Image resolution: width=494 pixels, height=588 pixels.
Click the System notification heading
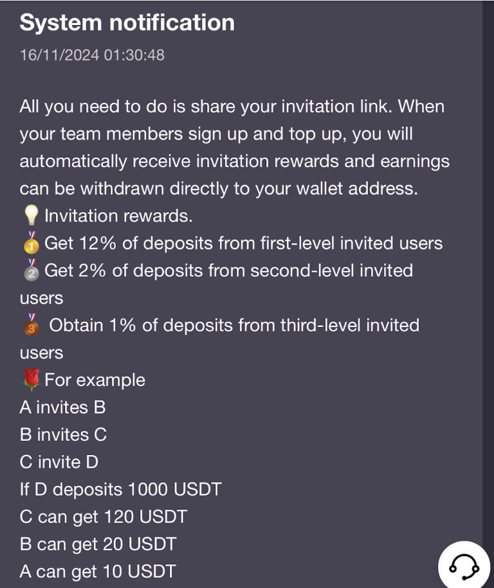tap(127, 22)
